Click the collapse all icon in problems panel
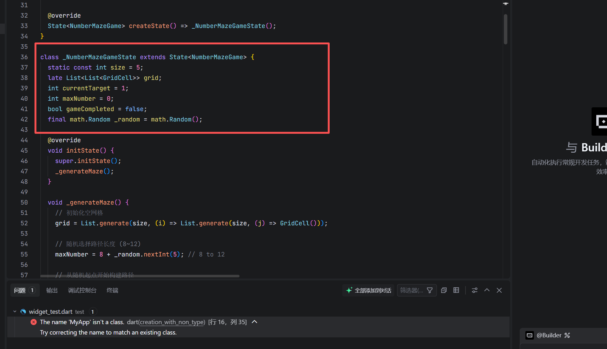 [444, 290]
